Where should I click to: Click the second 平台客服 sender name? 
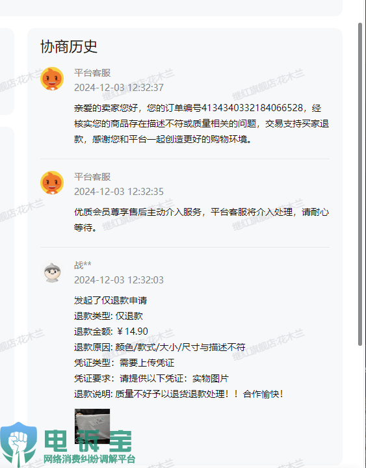pos(92,177)
